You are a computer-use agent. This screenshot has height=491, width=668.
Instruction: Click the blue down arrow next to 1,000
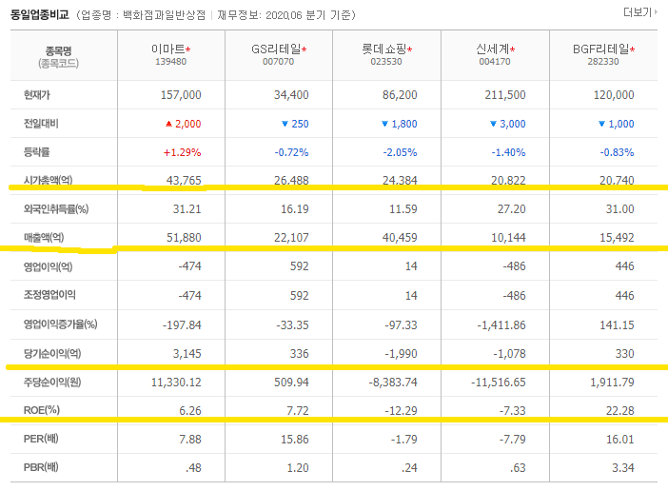tap(601, 124)
